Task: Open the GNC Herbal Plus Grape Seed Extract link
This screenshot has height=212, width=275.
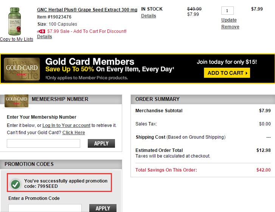Action: pos(87,9)
